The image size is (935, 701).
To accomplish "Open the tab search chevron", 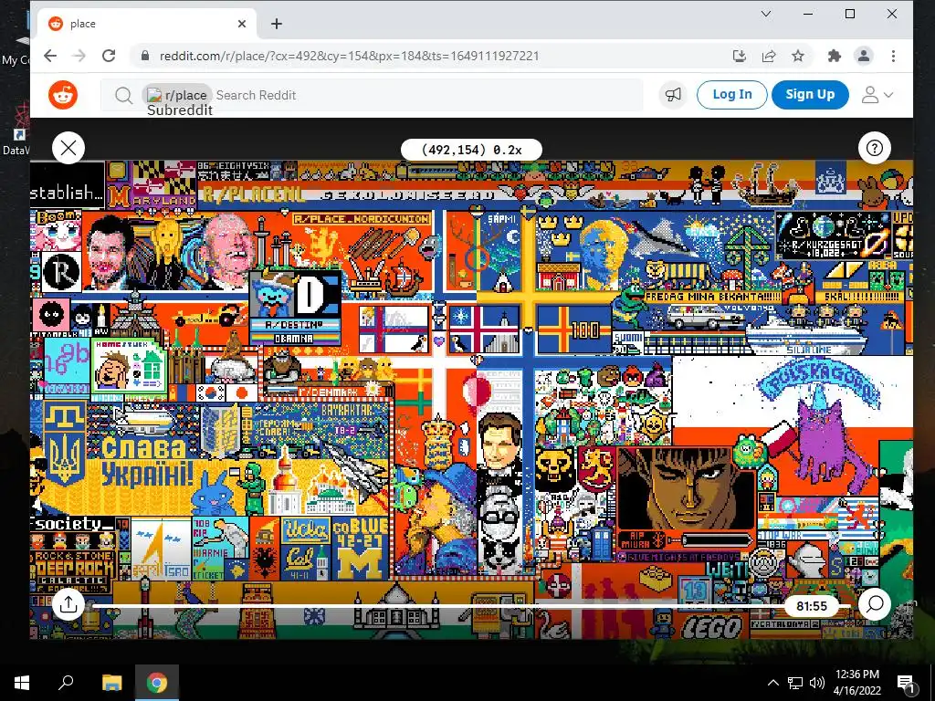I will point(766,14).
